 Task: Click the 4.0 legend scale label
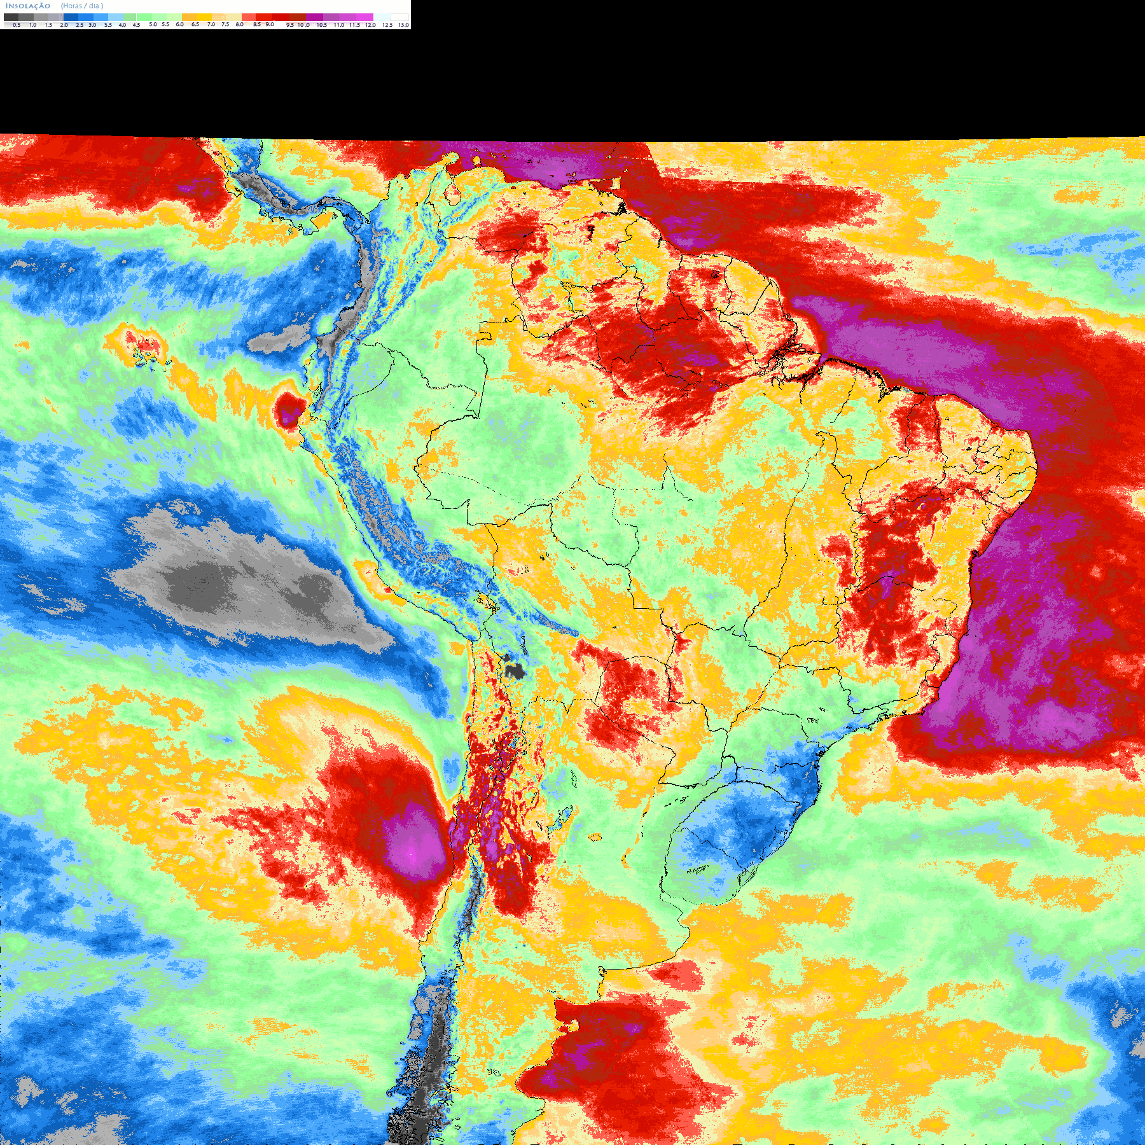pyautogui.click(x=122, y=25)
